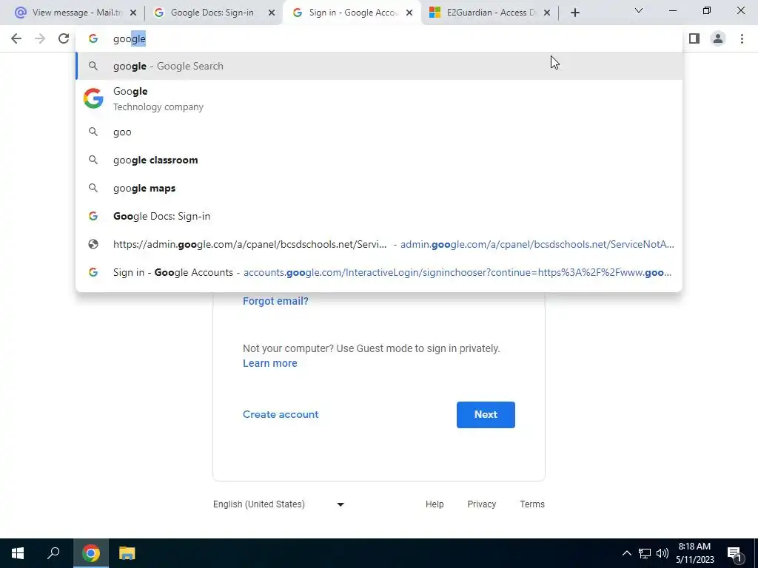The width and height of the screenshot is (758, 568).
Task: Select the 'google - Google Search' suggestion
Action: 380,66
